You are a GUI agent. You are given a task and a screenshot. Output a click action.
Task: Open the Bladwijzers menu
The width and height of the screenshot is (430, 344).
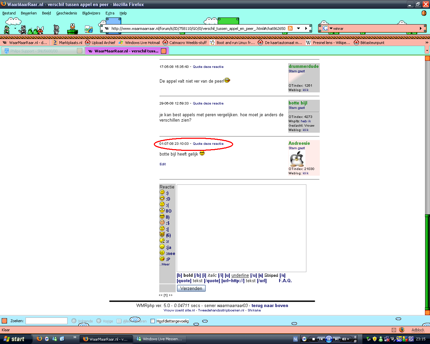[x=91, y=13]
